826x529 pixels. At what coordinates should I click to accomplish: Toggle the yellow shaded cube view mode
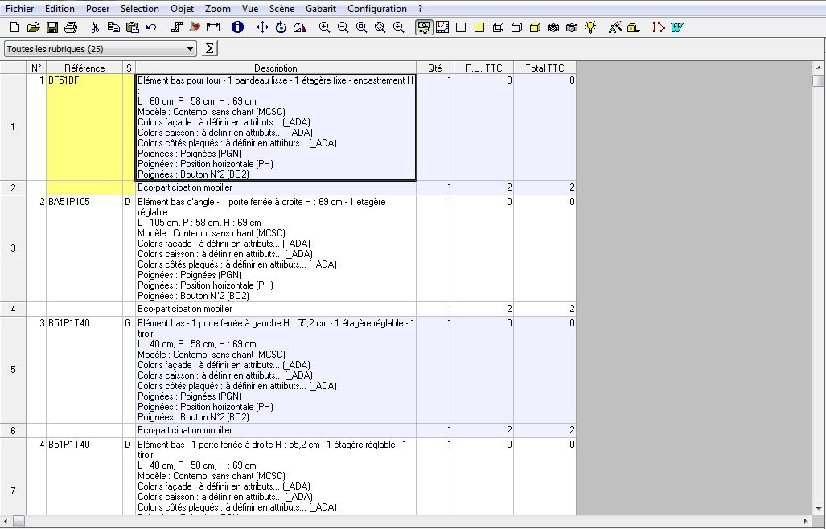pyautogui.click(x=535, y=27)
